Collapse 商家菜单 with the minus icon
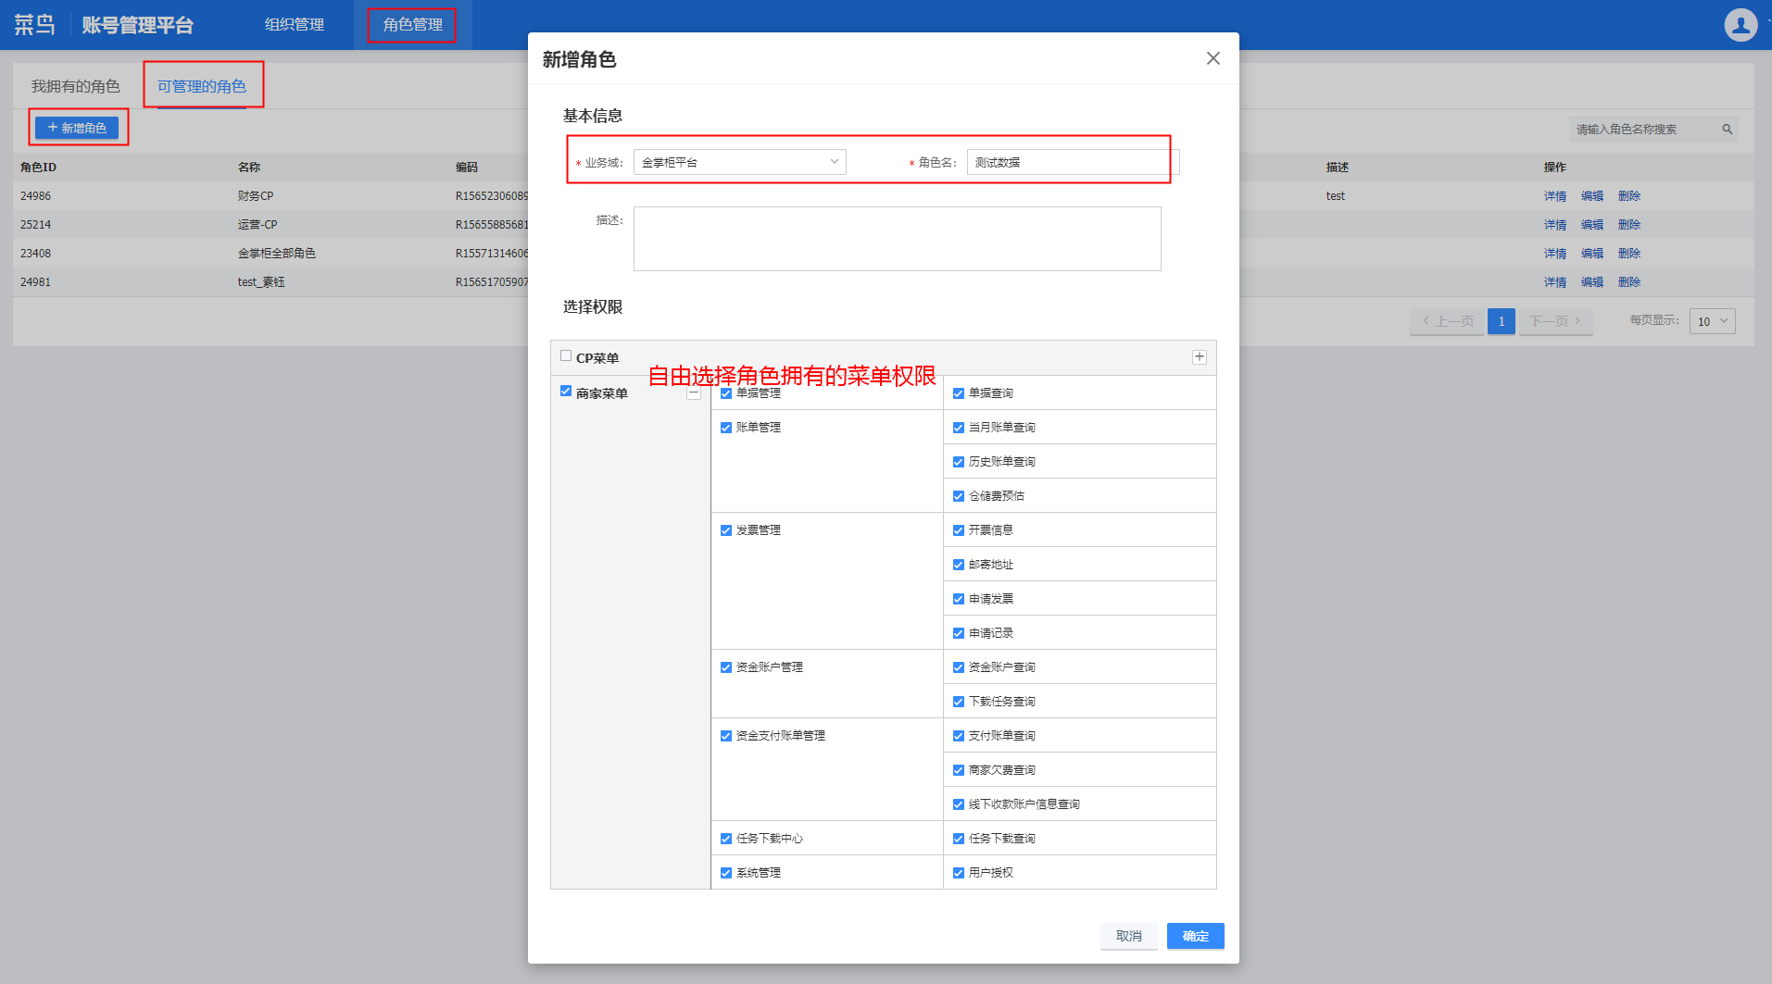The width and height of the screenshot is (1772, 984). (x=693, y=393)
